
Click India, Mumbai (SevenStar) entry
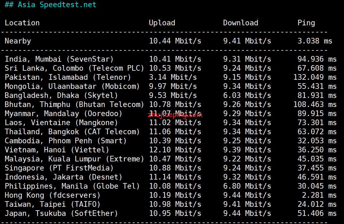pyautogui.click(x=59, y=59)
